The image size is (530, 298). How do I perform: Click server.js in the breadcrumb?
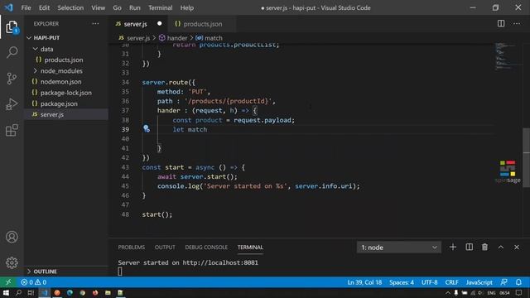[x=138, y=38]
